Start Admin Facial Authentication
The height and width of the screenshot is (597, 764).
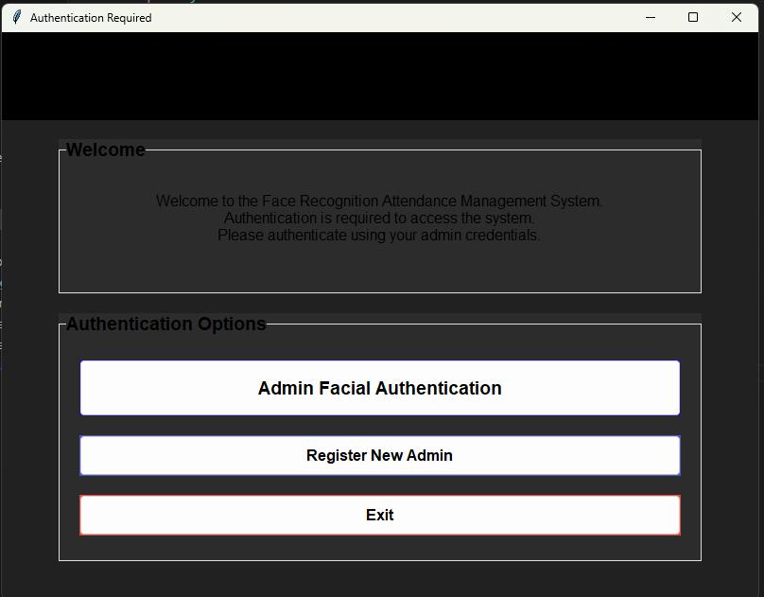click(379, 388)
